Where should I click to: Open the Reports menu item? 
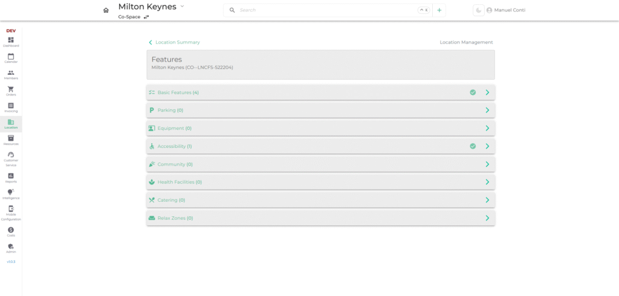pos(11,178)
